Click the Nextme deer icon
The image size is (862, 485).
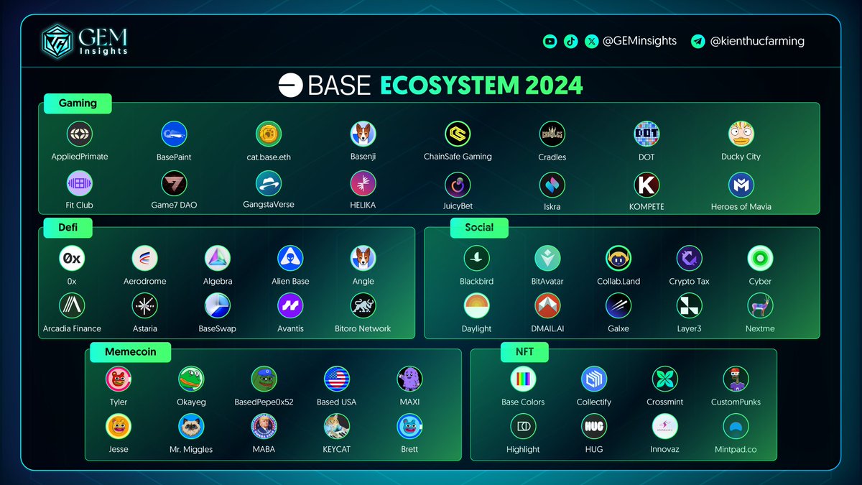(x=760, y=306)
